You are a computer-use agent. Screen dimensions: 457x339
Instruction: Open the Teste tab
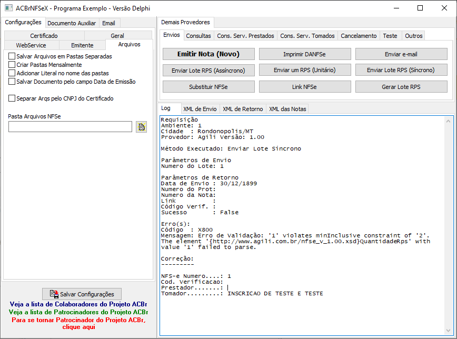(390, 36)
